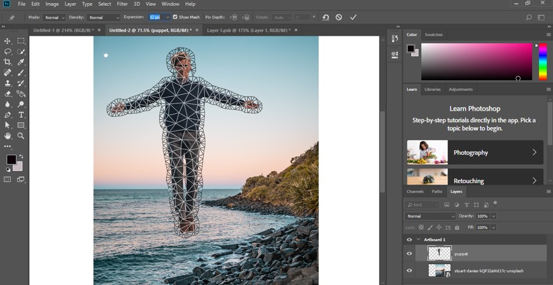Hide the puppet layer
The image size is (553, 285).
point(409,253)
